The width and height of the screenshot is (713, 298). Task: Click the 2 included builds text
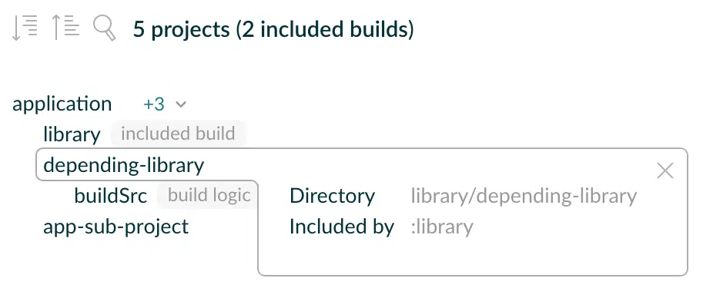coord(325,29)
